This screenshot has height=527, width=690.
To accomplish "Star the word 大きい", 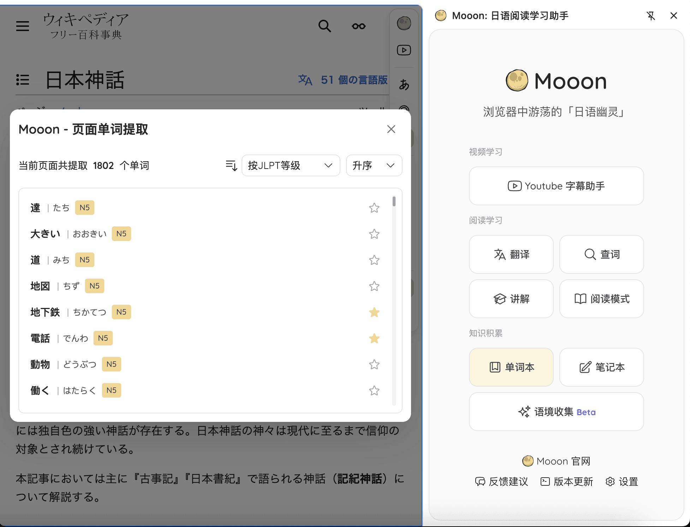I will 374,234.
